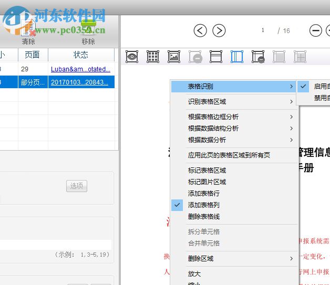The height and width of the screenshot is (285, 330).
Task: Open the Luban&am...otated status link
Action: pos(80,69)
